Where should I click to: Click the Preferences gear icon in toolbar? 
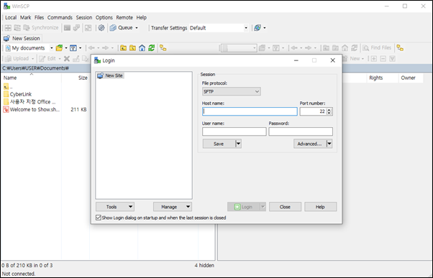[x=101, y=27]
